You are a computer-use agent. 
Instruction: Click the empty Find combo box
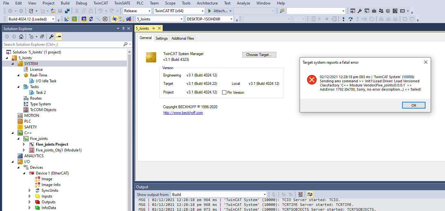pos(316,11)
